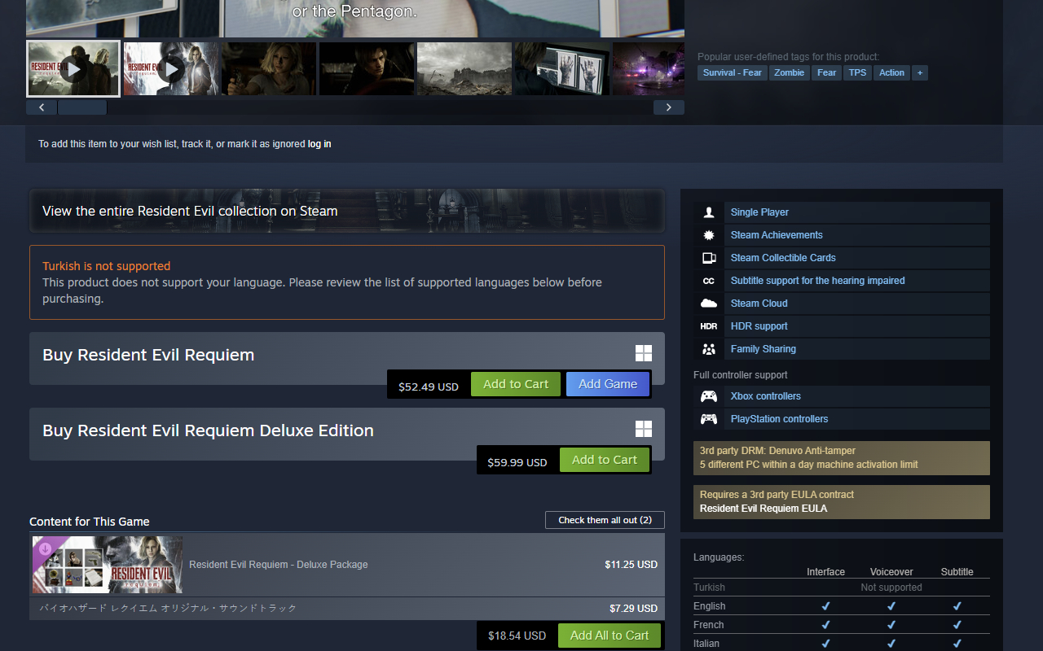Screen dimensions: 1043x651
Task: Open the HDR support link
Action: point(759,326)
